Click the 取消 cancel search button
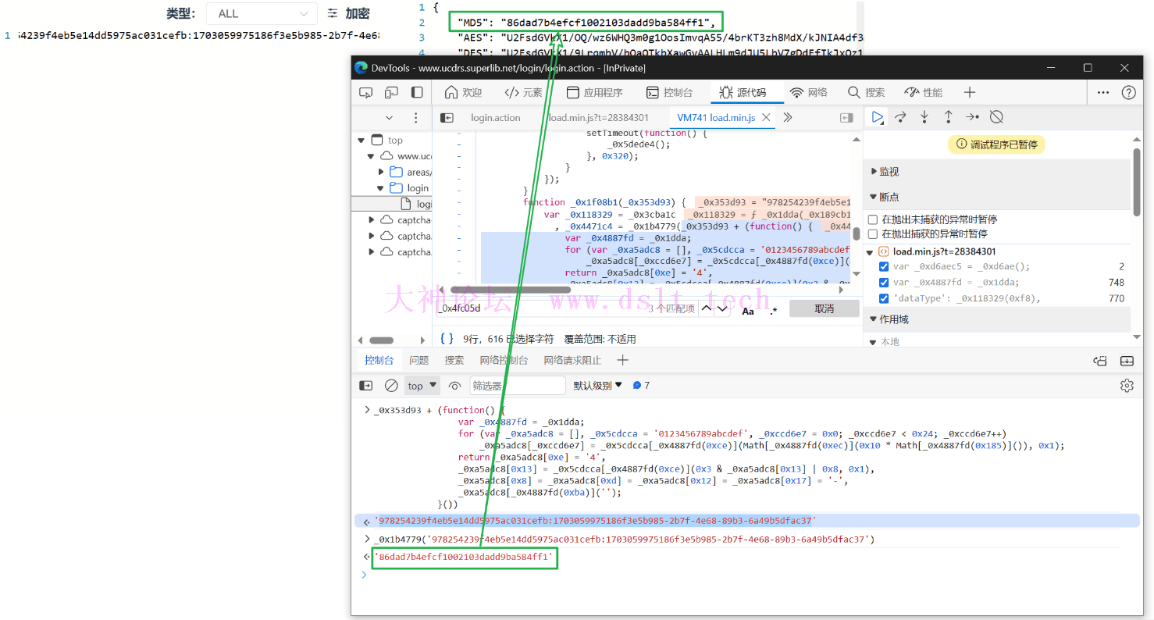The height and width of the screenshot is (620, 1154). (824, 309)
